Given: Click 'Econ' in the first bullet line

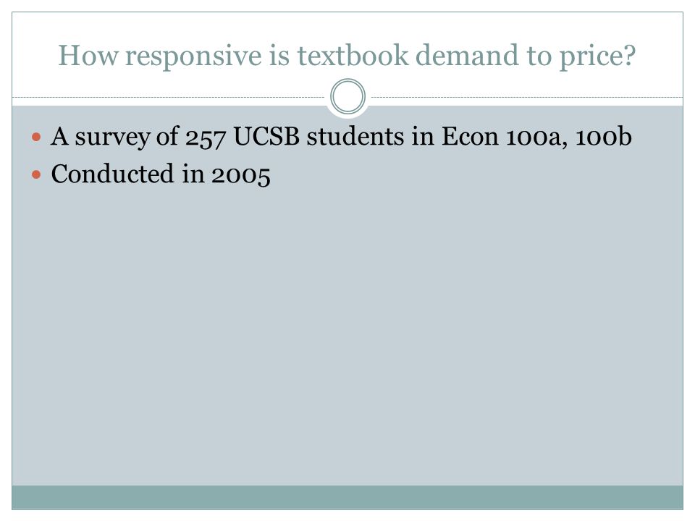Looking at the screenshot, I should [x=470, y=137].
